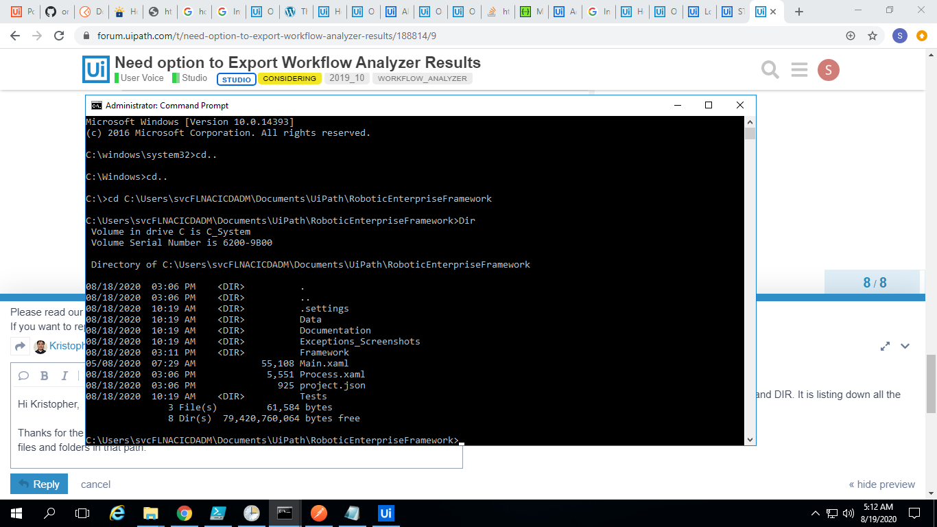The image size is (937, 527).
Task: Open the Chrome profile avatar S
Action: pos(900,36)
